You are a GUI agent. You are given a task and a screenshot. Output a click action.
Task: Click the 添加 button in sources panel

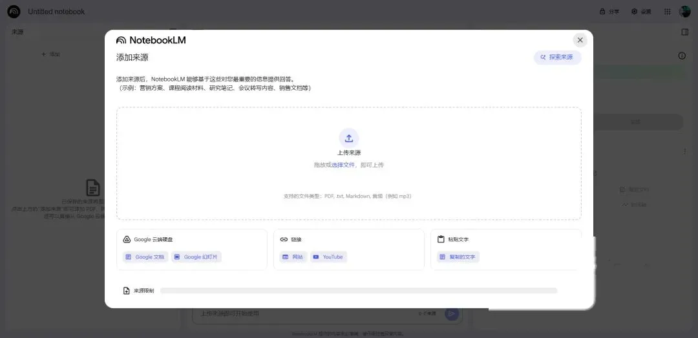click(51, 54)
